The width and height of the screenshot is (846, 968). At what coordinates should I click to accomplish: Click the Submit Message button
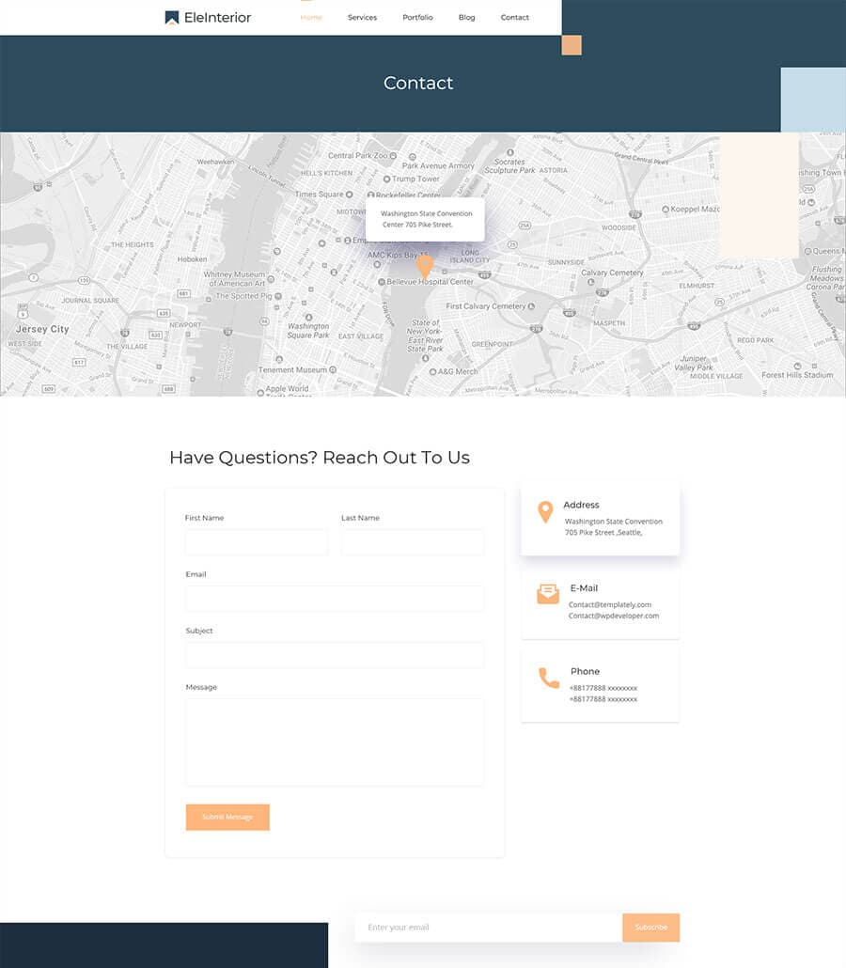pyautogui.click(x=227, y=817)
